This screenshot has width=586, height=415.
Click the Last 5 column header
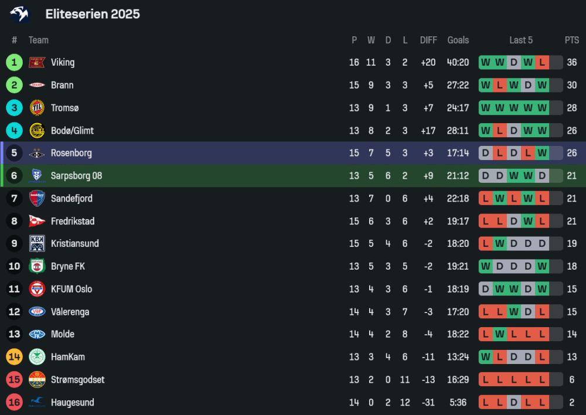(x=521, y=40)
